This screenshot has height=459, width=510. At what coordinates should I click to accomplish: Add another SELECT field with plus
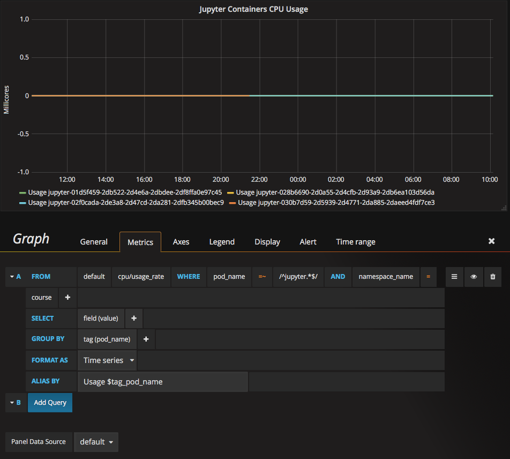point(134,319)
